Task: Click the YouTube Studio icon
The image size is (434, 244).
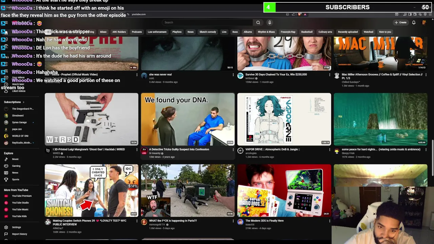Action: (6, 203)
